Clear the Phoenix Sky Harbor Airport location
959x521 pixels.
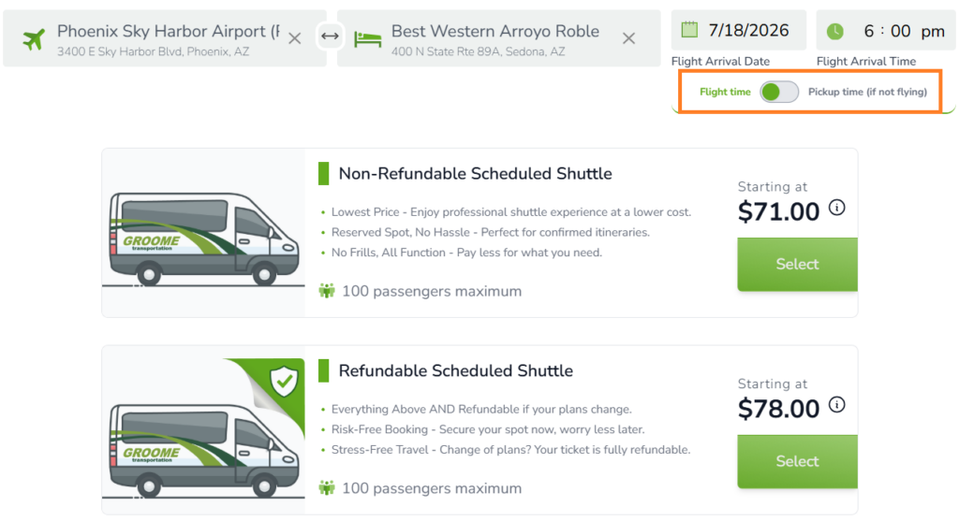click(295, 38)
